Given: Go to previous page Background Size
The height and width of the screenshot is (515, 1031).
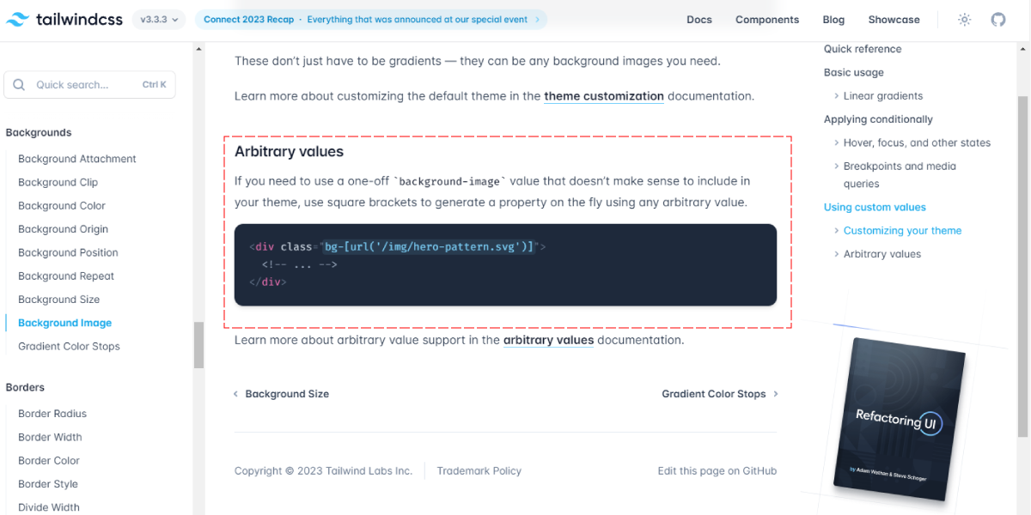Looking at the screenshot, I should tap(281, 394).
